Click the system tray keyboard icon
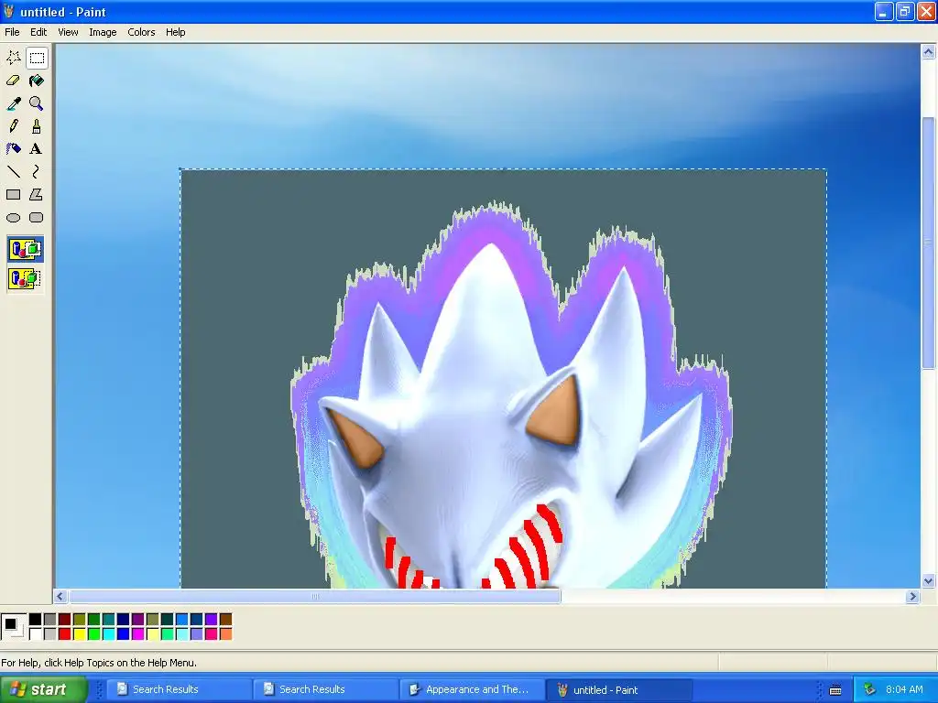 pyautogui.click(x=835, y=690)
